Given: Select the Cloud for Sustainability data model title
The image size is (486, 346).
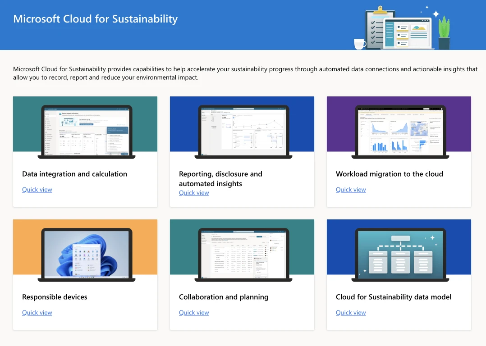Looking at the screenshot, I should (393, 297).
